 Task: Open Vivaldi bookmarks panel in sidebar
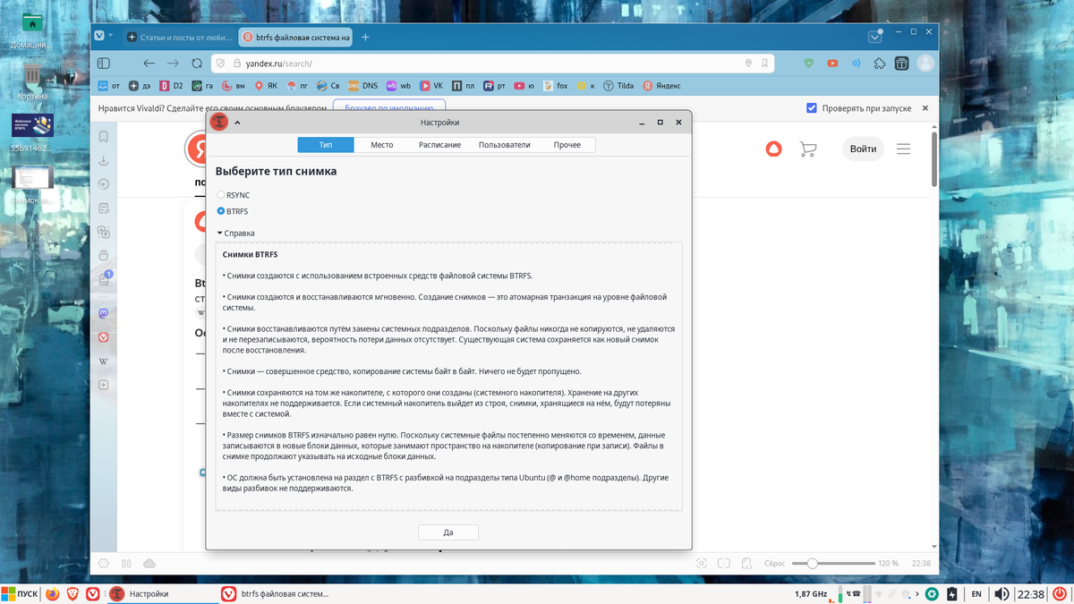(x=104, y=137)
